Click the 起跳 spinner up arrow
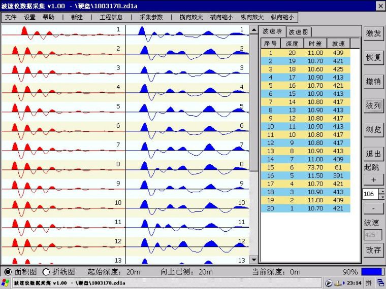The width and height of the screenshot is (386, 289). [x=382, y=192]
